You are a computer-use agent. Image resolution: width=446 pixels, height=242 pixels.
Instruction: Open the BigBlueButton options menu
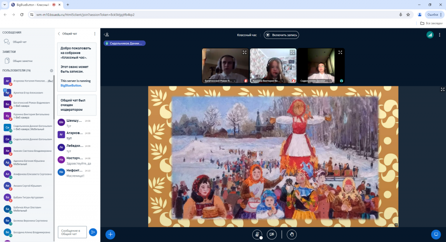439,35
